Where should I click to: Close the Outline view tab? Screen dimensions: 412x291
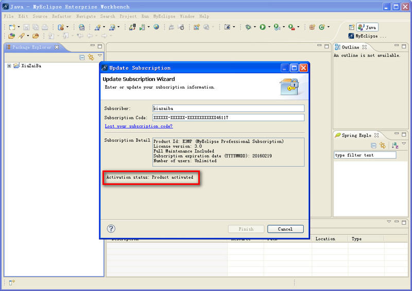pyautogui.click(x=365, y=47)
